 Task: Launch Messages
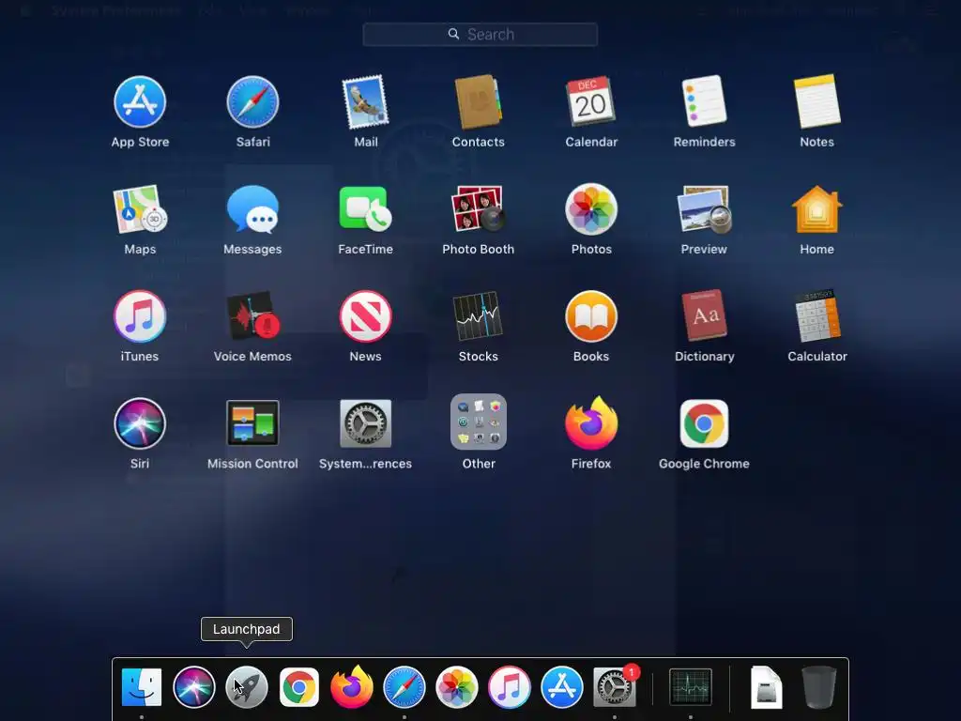tap(252, 209)
